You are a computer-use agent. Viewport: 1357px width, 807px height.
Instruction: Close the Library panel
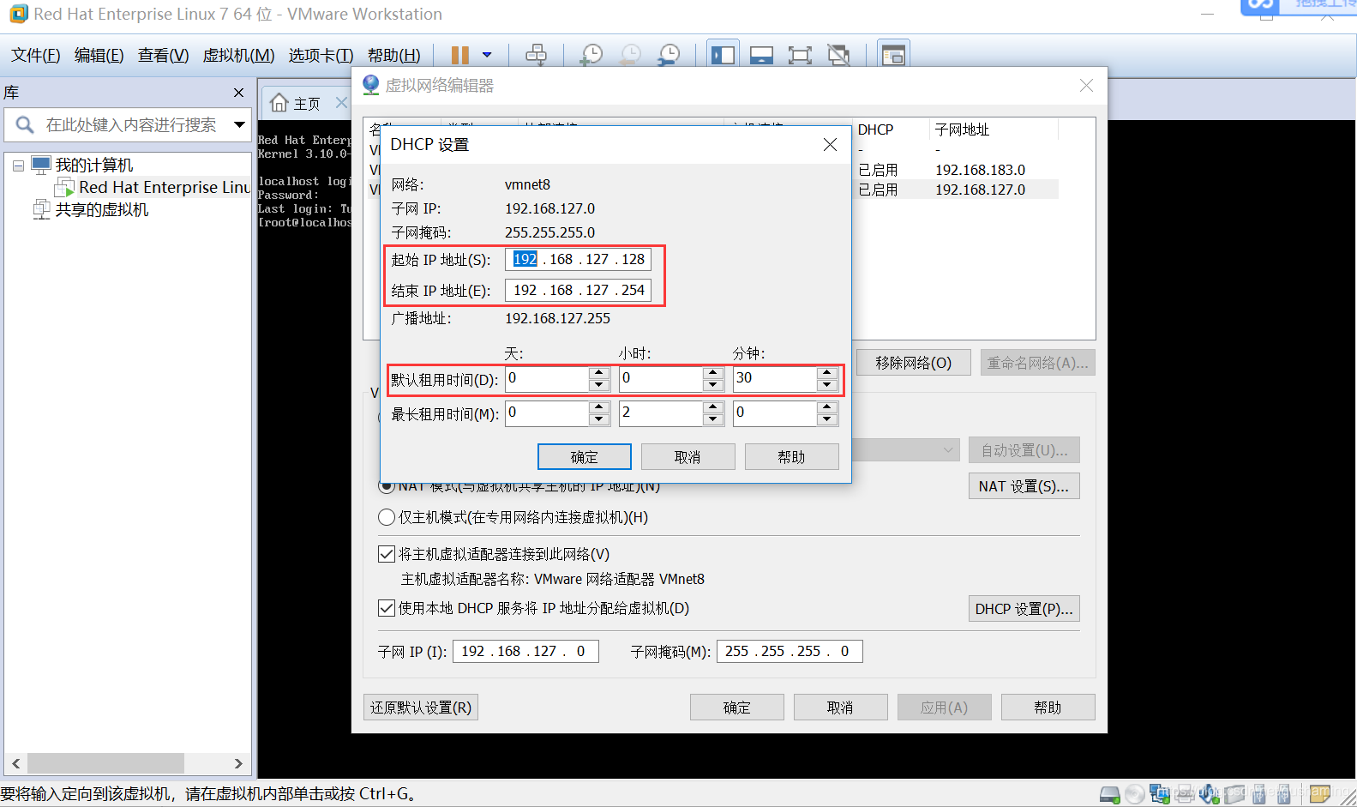(238, 93)
